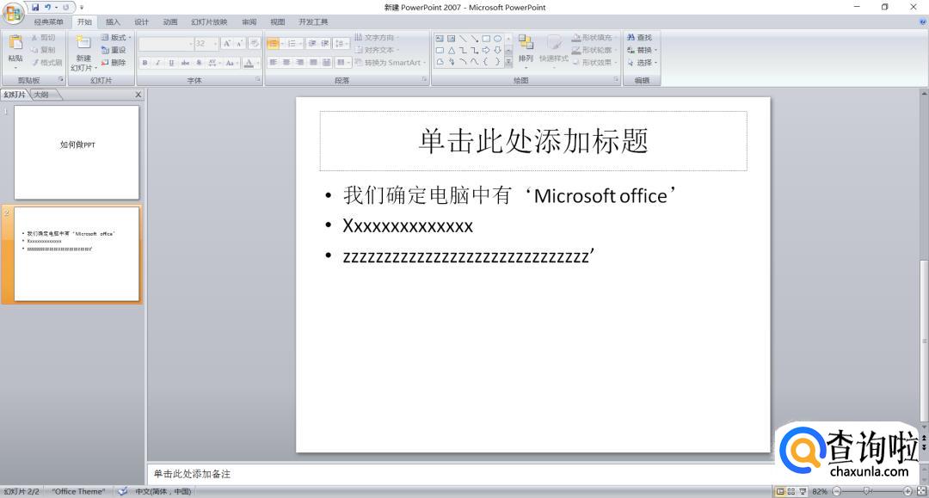This screenshot has height=498, width=929.
Task: Decrease the list indent level
Action: (312, 43)
